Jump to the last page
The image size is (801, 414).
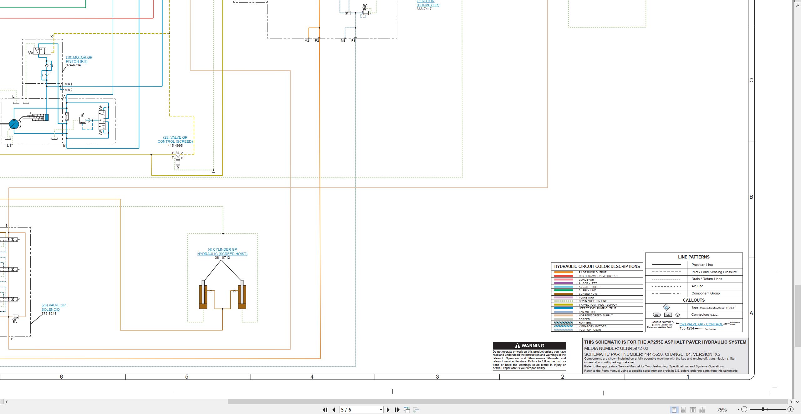click(397, 410)
